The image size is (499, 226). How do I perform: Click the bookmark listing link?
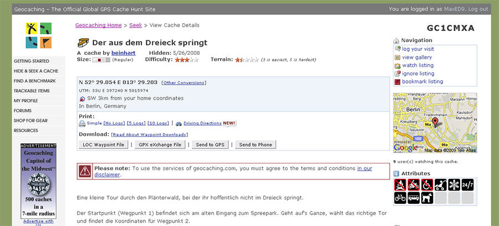click(x=422, y=81)
